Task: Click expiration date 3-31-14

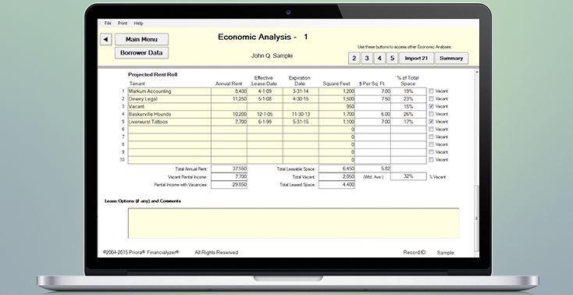Action: [301, 91]
